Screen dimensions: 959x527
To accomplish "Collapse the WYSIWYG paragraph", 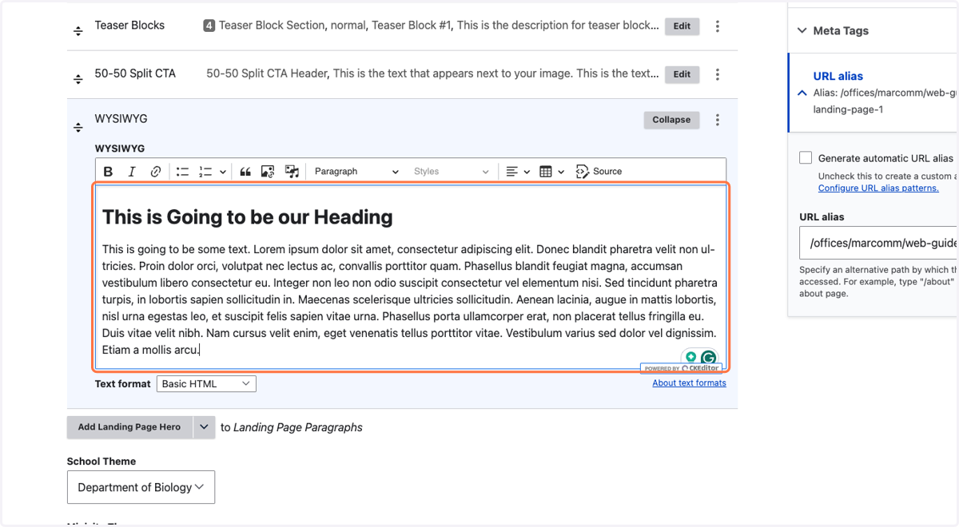I will pyautogui.click(x=671, y=120).
